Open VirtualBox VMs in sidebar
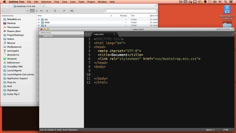 tap(15, 66)
